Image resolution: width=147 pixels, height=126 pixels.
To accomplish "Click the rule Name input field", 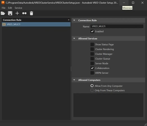I will [x=117, y=26].
